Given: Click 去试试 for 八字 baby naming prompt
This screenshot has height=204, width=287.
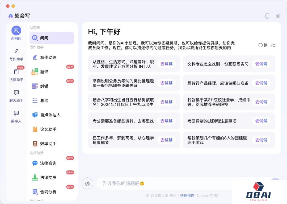Looking at the screenshot, I should point(166,102).
